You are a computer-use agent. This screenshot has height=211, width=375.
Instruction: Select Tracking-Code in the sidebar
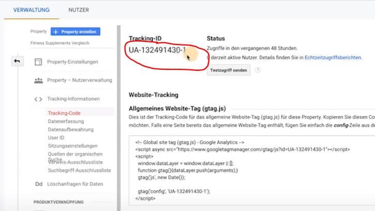(64, 113)
